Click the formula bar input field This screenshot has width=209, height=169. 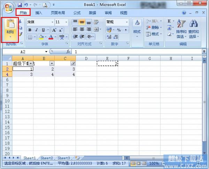pos(136,52)
